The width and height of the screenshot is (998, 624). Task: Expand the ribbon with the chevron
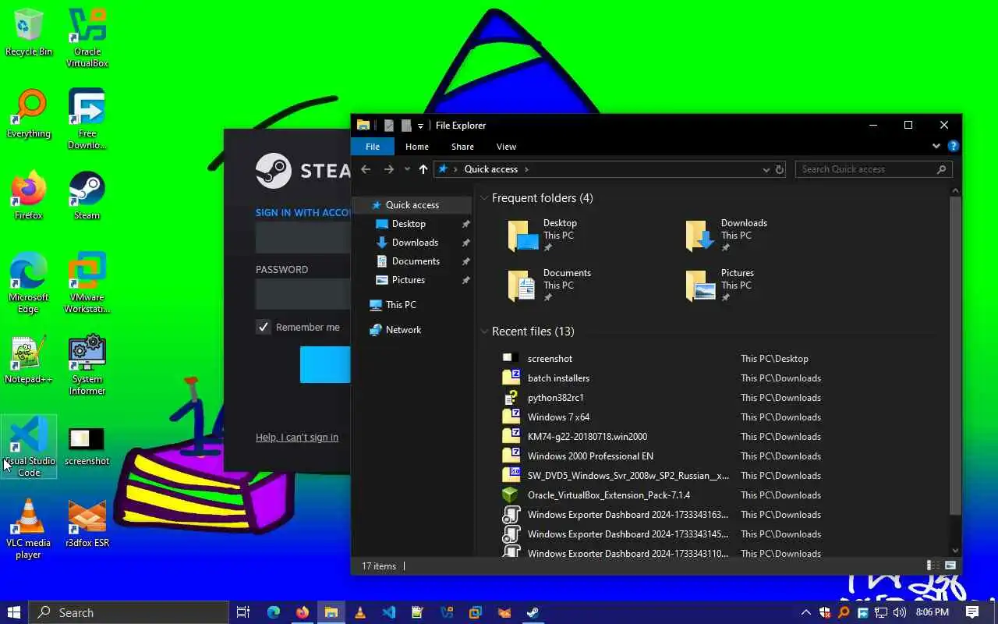(936, 146)
